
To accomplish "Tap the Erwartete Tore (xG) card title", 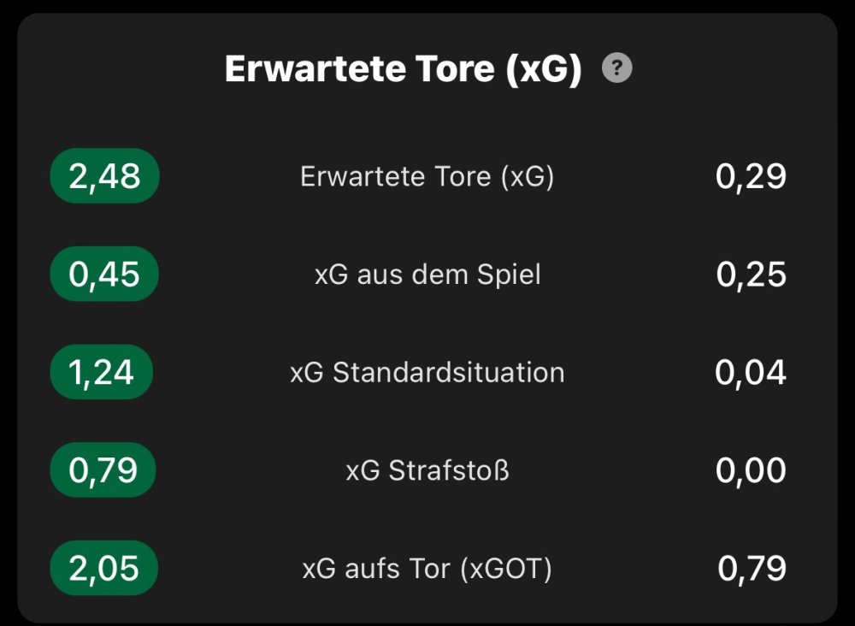I will point(403,69).
